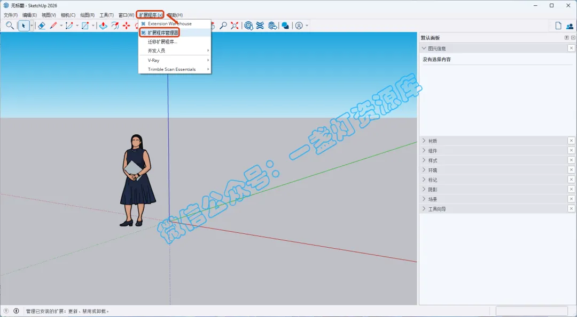Viewport: 577px width, 317px height.
Task: Pin the 默认面板 tray with pin icon
Action: (567, 38)
